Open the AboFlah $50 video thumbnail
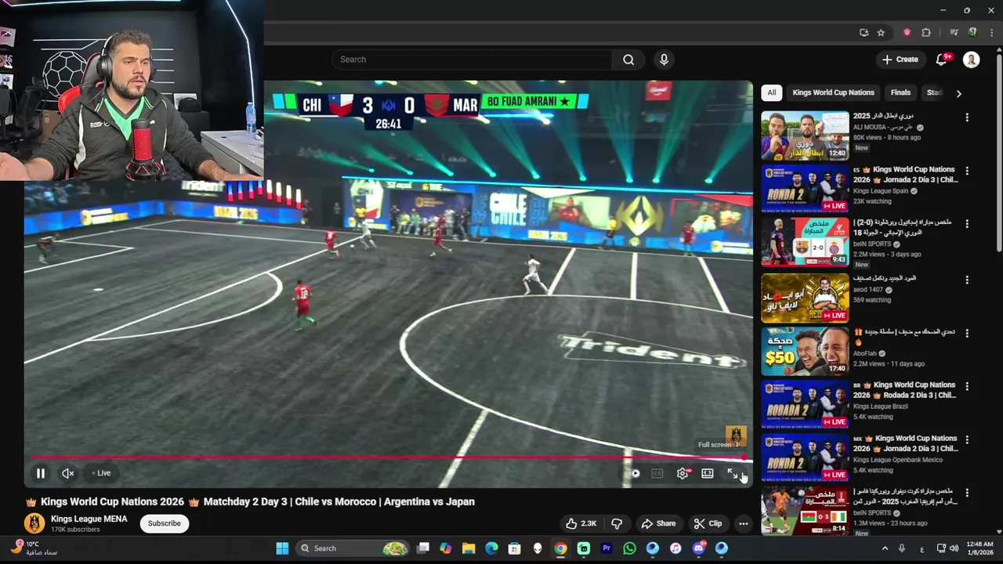 click(x=805, y=351)
